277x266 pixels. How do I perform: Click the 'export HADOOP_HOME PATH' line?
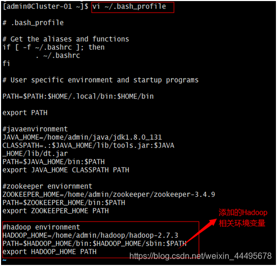(x=50, y=252)
